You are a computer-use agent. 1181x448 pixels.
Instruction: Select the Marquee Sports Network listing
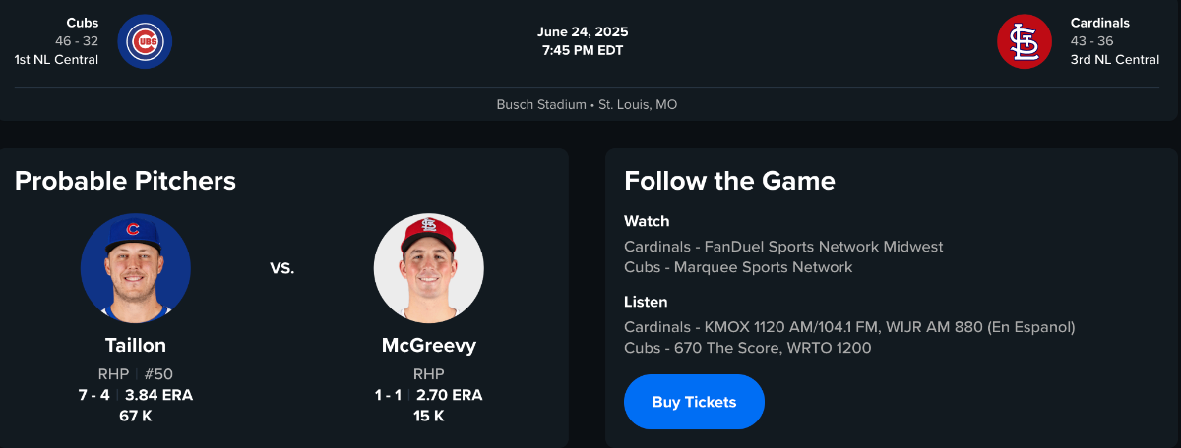[x=738, y=267]
